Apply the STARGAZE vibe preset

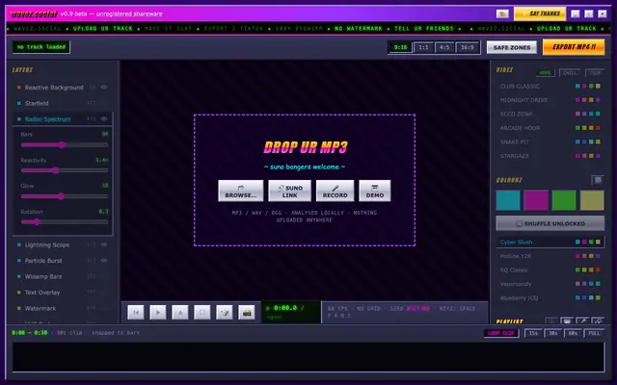550,156
